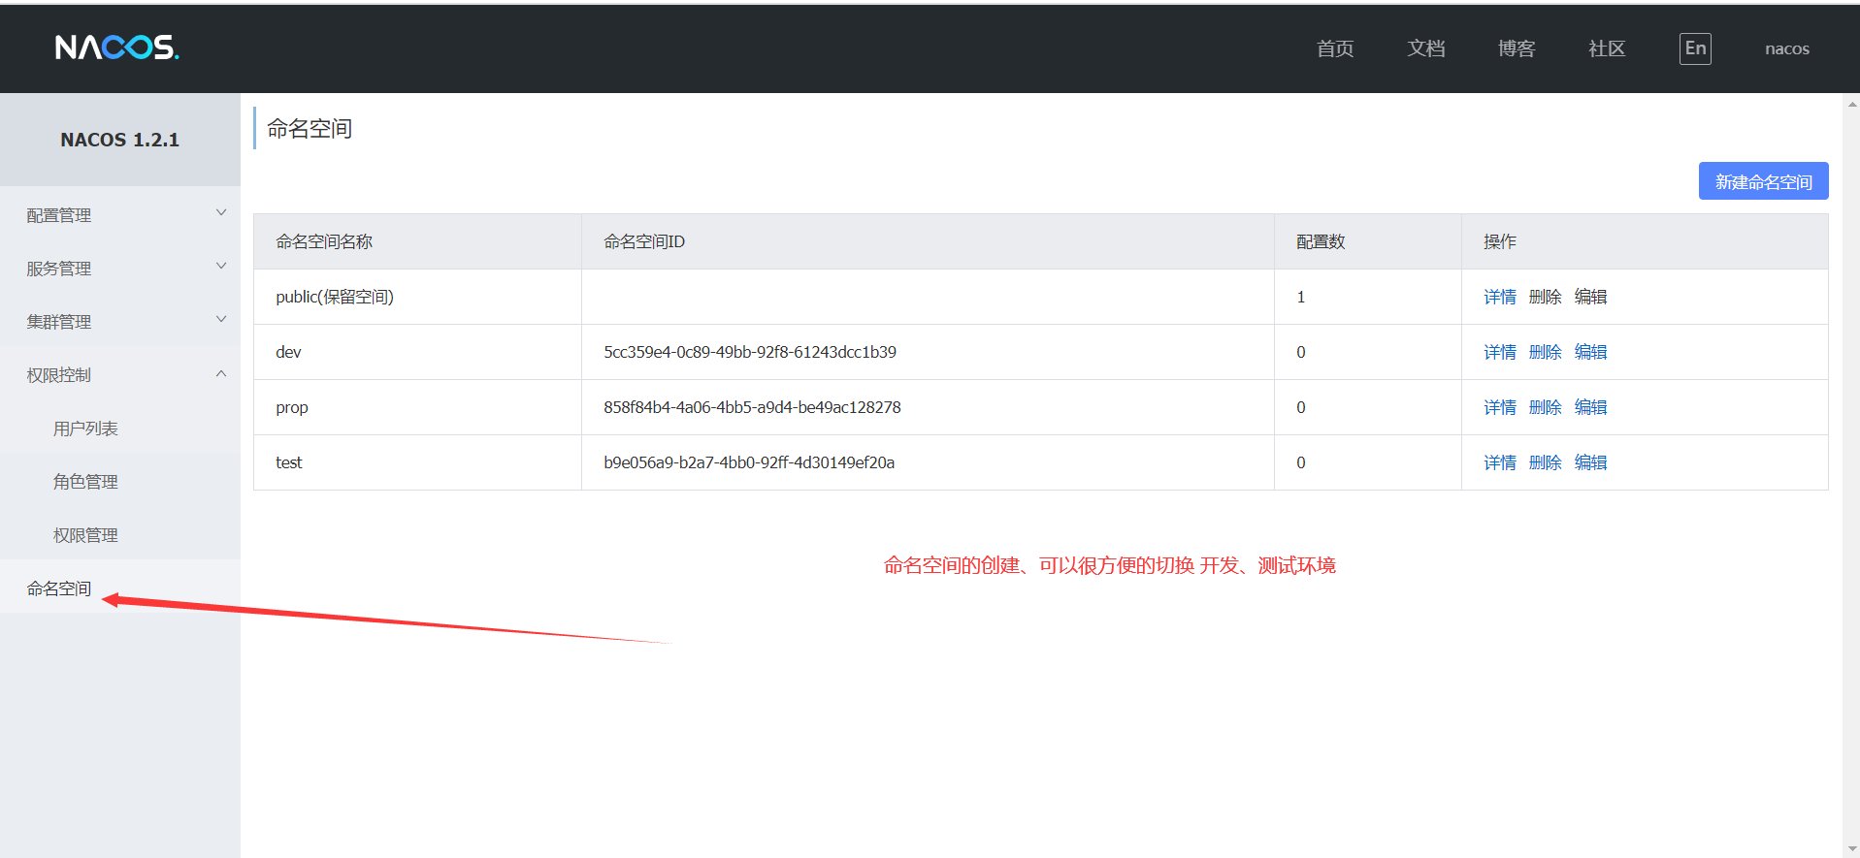
Task: Open 用户列表 in sidebar
Action: click(x=85, y=429)
